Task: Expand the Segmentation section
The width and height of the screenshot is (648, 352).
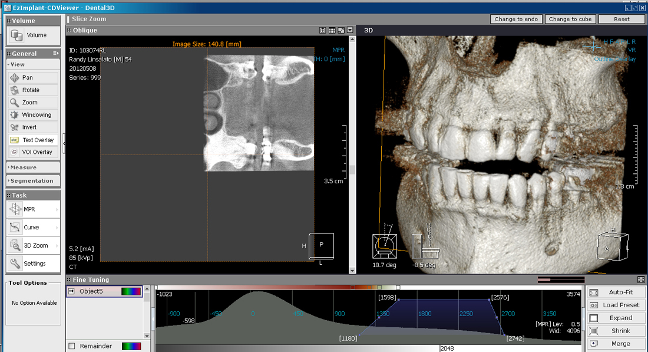Action: (x=33, y=181)
